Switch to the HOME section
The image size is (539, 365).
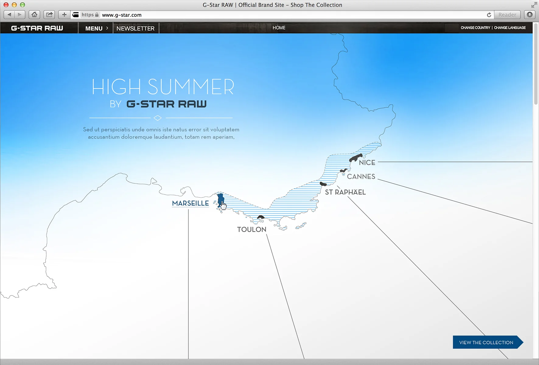point(280,28)
